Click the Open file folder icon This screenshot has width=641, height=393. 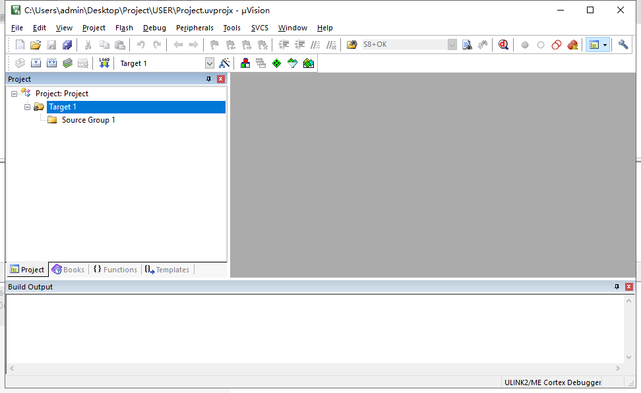pos(36,45)
